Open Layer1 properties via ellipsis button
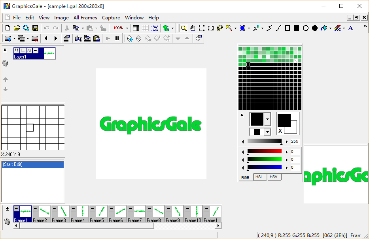The width and height of the screenshot is (369, 239). click(36, 51)
